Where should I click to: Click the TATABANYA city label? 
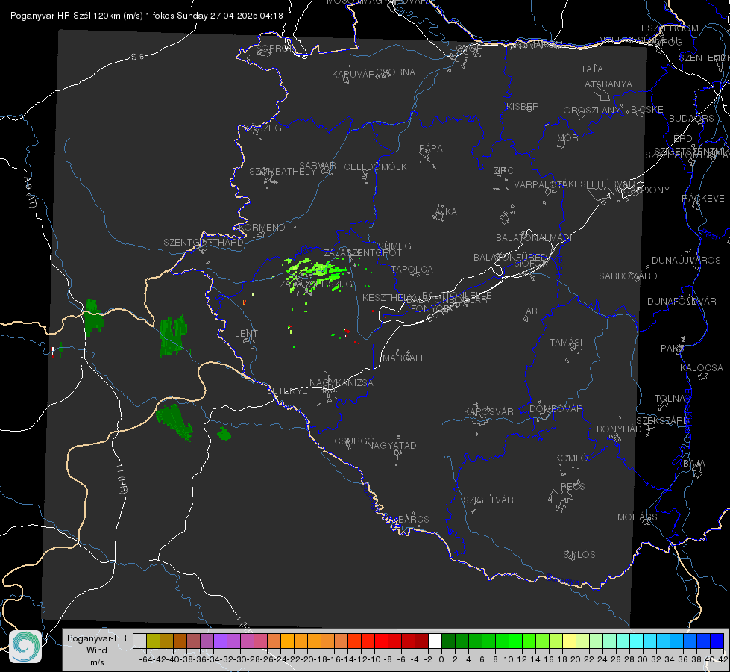[x=605, y=84]
